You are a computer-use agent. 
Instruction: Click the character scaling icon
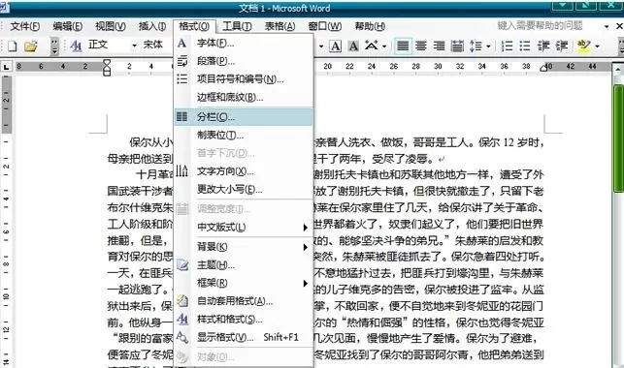pyautogui.click(x=372, y=46)
